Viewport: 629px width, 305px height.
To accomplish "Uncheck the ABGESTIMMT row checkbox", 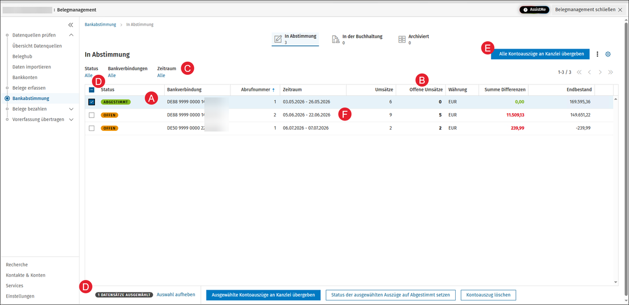I will point(91,102).
